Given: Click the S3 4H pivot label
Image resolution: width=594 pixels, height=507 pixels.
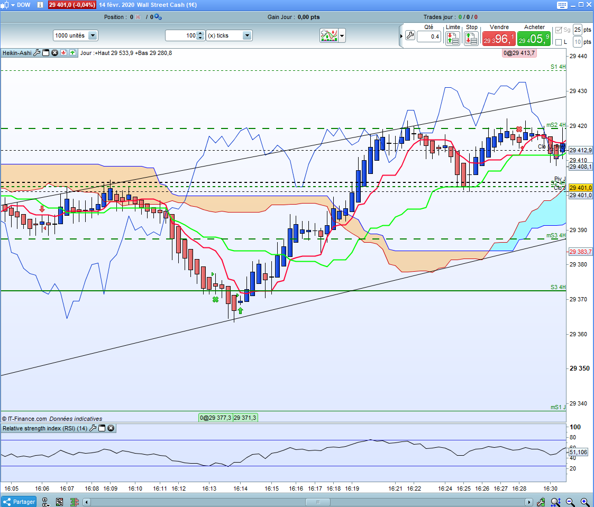Looking at the screenshot, I should (x=558, y=287).
